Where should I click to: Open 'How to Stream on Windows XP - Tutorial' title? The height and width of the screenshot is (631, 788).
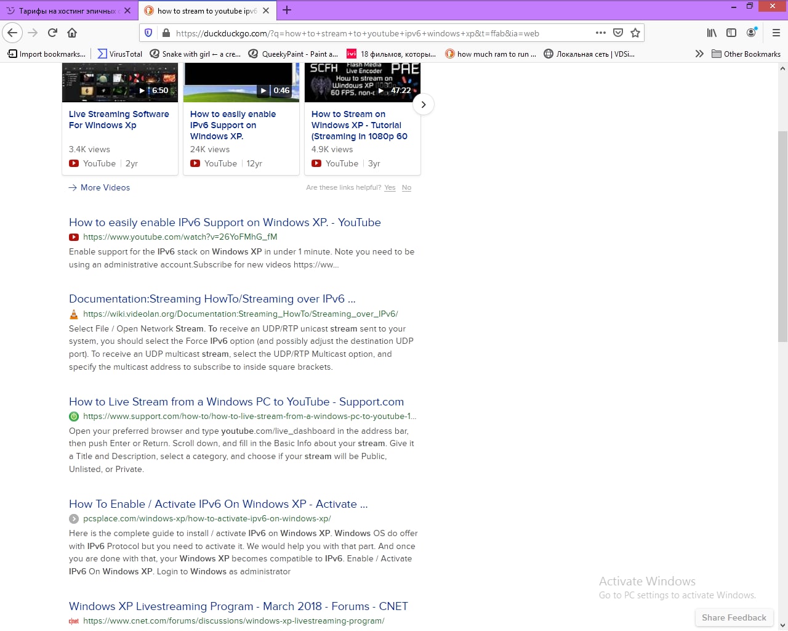(x=360, y=125)
